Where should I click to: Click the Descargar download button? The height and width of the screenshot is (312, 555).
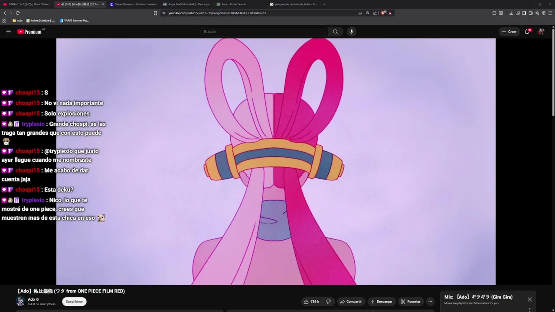(382, 302)
